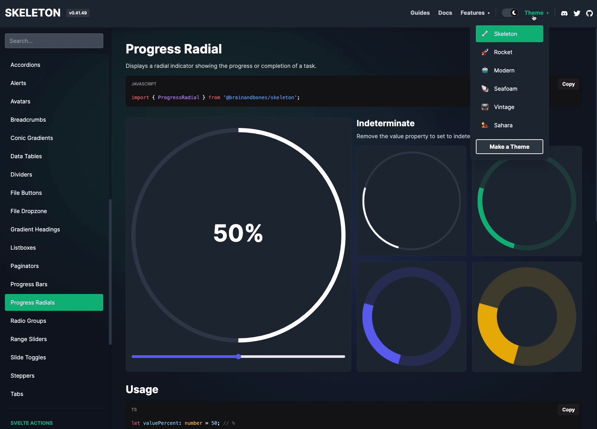Open the Twitter icon link
Image resolution: width=597 pixels, height=429 pixels.
[577, 13]
